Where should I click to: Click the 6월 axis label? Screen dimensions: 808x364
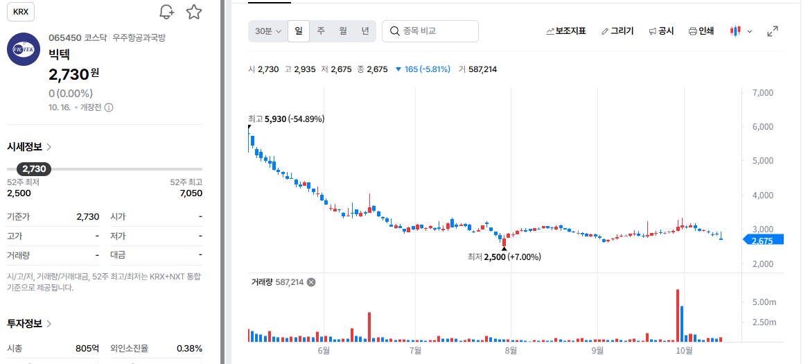[x=324, y=351]
